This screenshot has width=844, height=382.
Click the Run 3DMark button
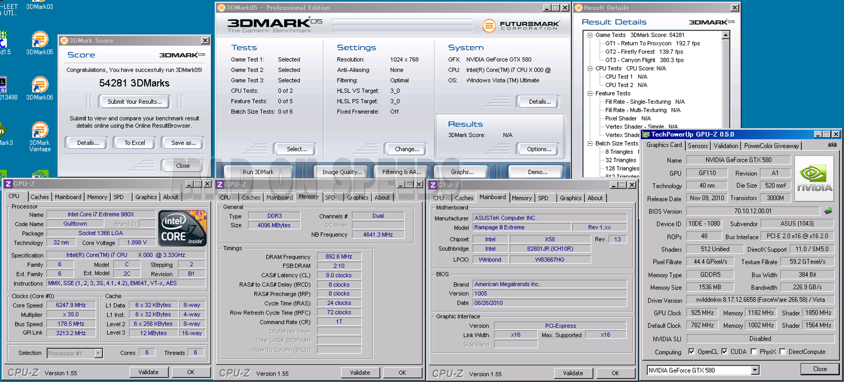pyautogui.click(x=258, y=172)
